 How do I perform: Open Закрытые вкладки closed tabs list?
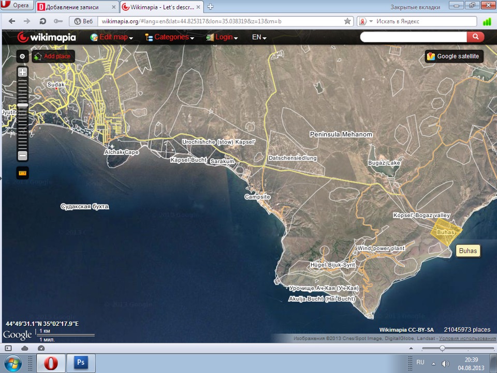coord(415,7)
